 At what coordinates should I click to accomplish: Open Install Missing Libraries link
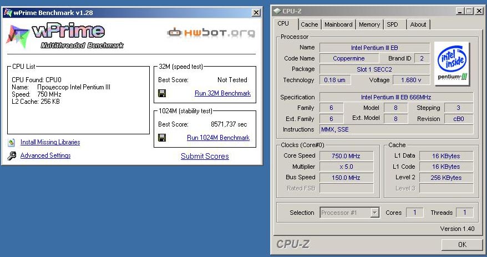[x=50, y=142]
